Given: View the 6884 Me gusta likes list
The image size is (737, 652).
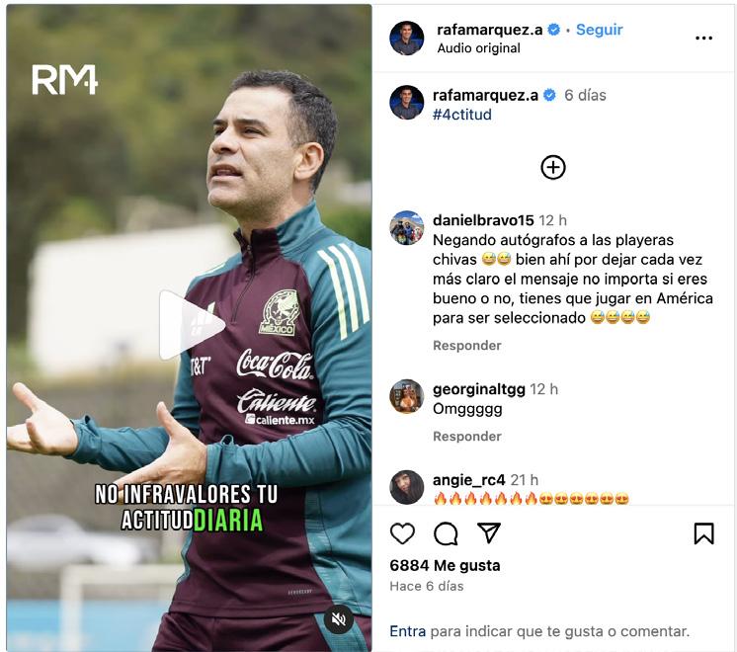Looking at the screenshot, I should [445, 565].
